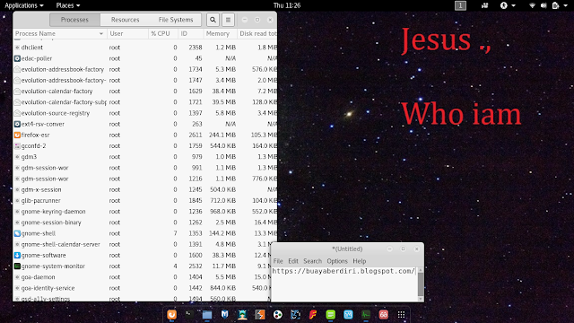Open the search button in System Monitor

tap(213, 20)
